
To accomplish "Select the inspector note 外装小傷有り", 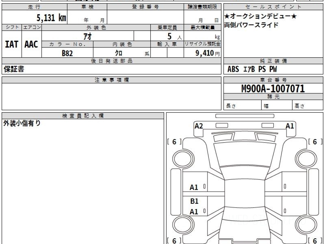I will coord(22,123).
